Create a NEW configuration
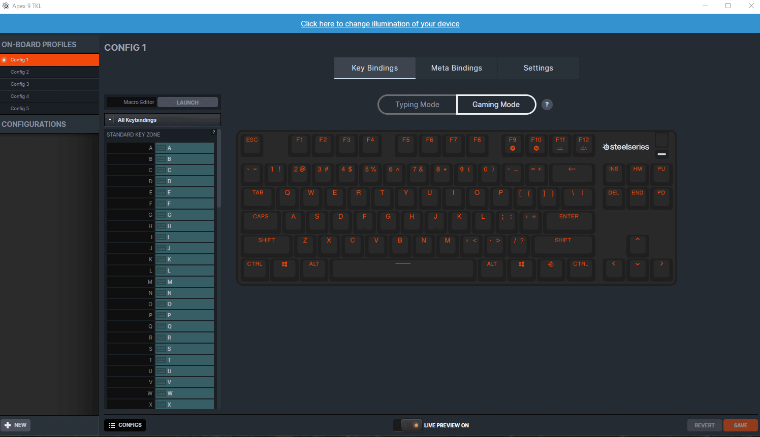The width and height of the screenshot is (760, 437). point(16,425)
